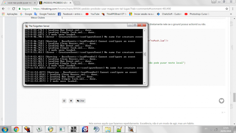Open the round cartoon face icon in taskbar
This screenshot has width=236, height=133.
pyautogui.click(x=50, y=129)
